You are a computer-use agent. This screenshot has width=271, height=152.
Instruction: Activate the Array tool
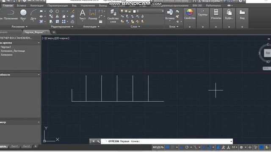(x=64, y=22)
